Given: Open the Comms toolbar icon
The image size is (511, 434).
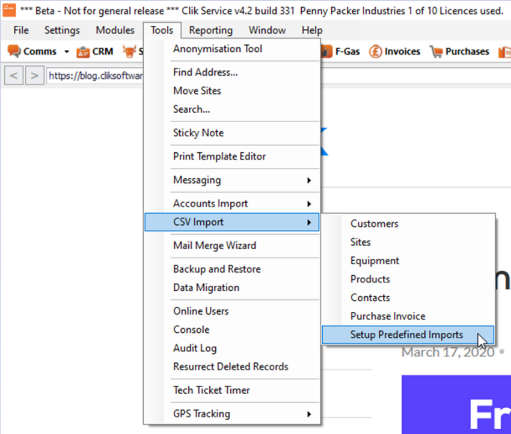Looking at the screenshot, I should [32, 52].
